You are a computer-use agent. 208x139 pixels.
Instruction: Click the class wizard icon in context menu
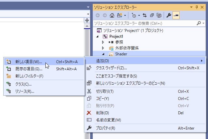89,68
